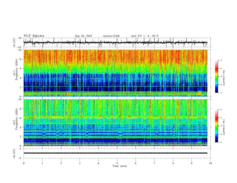Click the "ch.1(V)" waveform axis label
Viewport: 237px width, 183px height.
point(14,42)
